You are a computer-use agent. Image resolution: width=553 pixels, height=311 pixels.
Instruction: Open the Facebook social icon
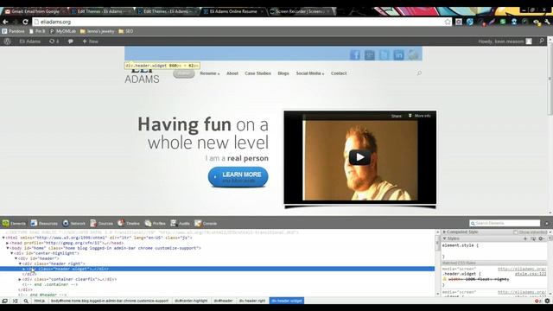point(355,54)
